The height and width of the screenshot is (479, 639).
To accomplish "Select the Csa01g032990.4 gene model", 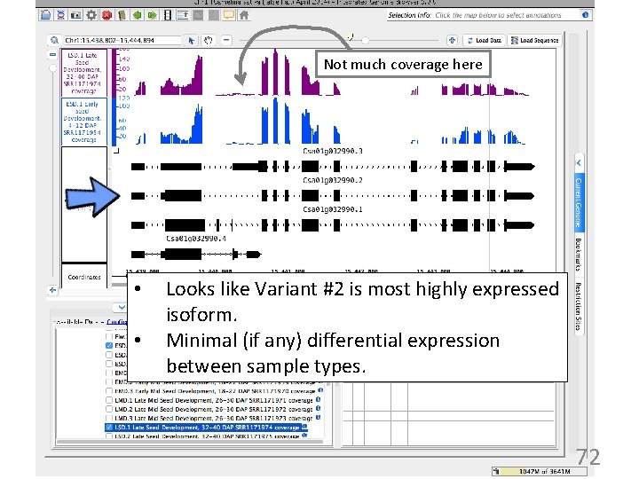I will (x=196, y=255).
